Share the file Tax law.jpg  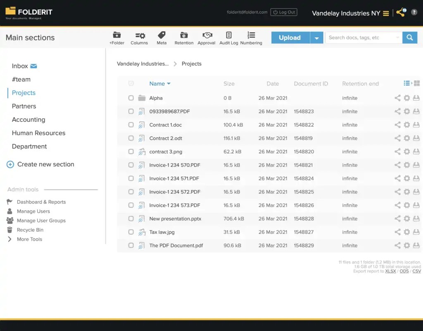397,232
